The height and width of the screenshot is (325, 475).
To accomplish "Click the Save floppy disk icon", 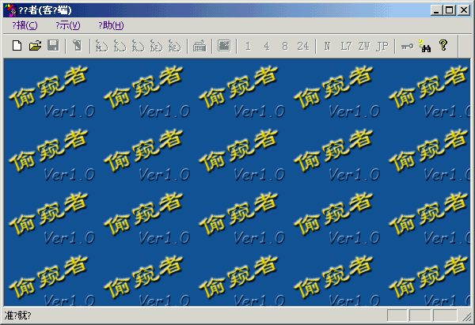I will (53, 46).
